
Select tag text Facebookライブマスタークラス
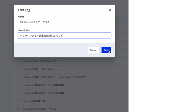pyautogui.click(x=40, y=61)
